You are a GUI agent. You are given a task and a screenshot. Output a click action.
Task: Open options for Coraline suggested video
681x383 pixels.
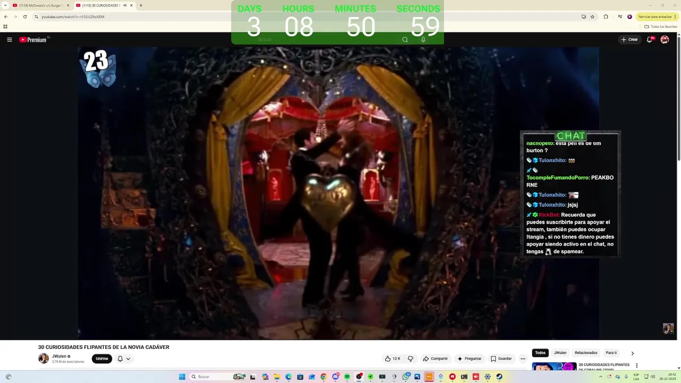[x=637, y=365]
